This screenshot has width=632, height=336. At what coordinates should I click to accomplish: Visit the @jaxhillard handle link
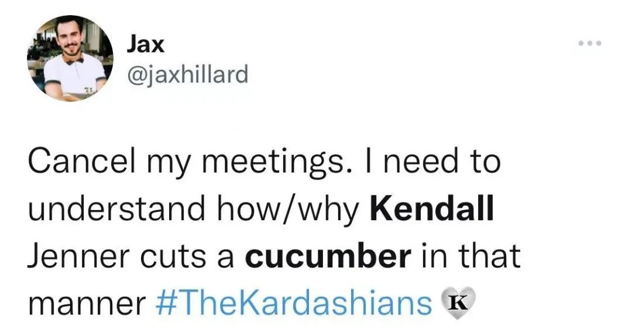coord(187,74)
